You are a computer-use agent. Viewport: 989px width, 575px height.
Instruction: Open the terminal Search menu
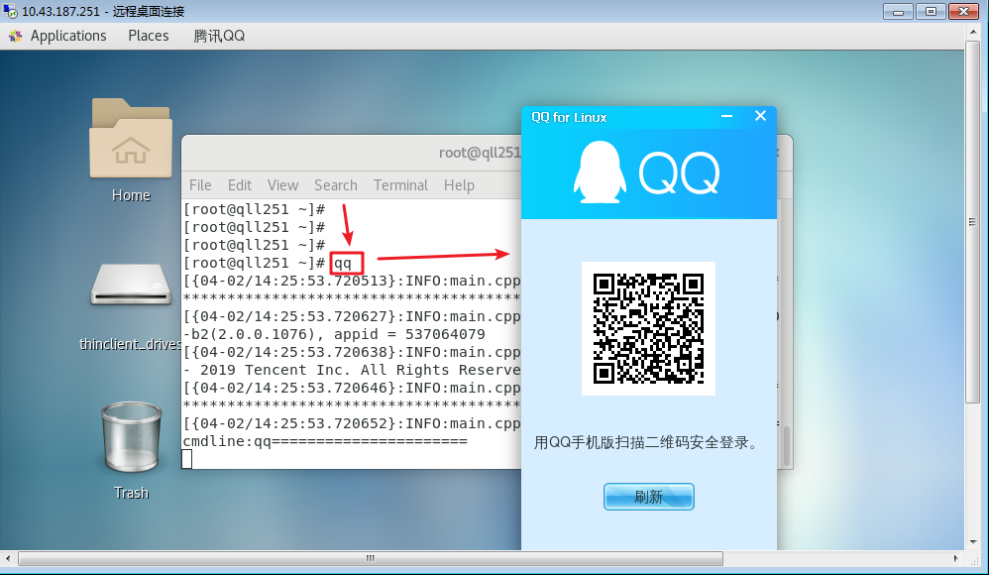click(x=336, y=185)
